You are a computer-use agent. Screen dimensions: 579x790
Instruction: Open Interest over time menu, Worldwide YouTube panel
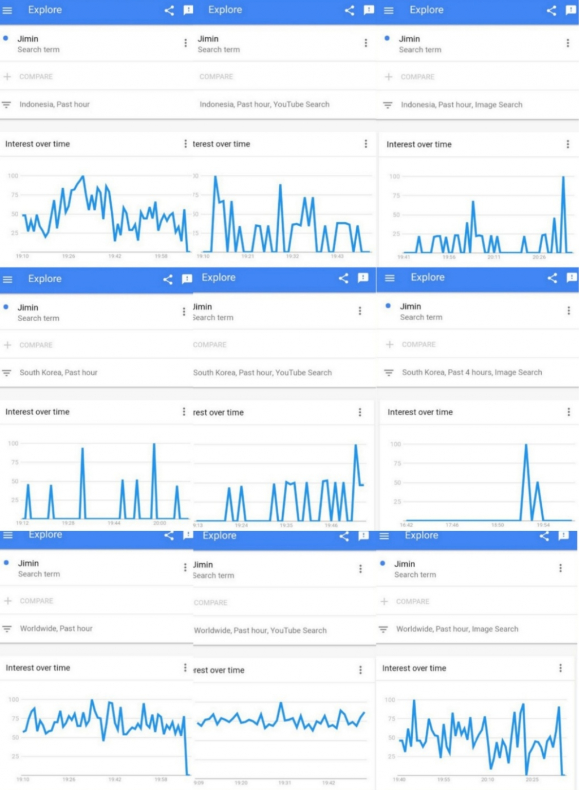[361, 670]
